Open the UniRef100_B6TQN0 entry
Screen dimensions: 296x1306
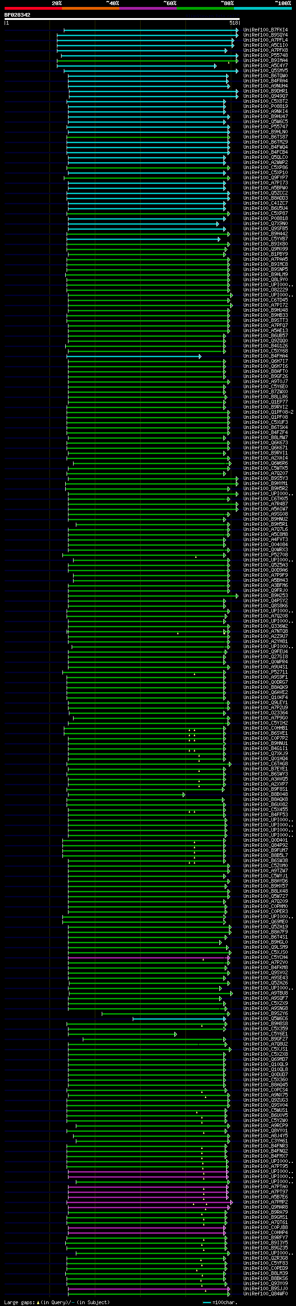[x=265, y=76]
